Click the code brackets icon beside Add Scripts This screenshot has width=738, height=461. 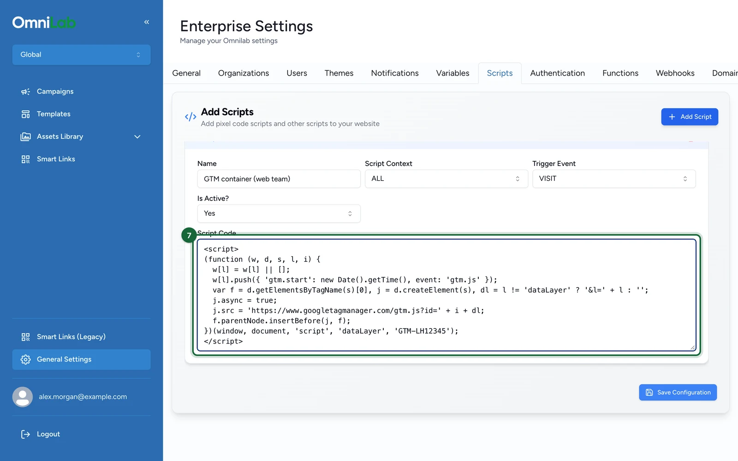pos(190,117)
